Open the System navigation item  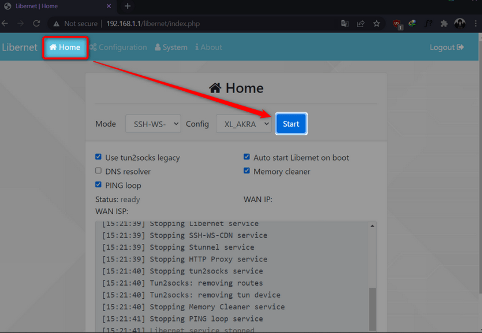click(171, 47)
